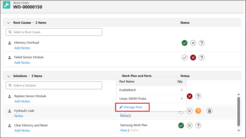Toggle red X status for Failed Sensor Module
Image resolution: width=246 pixels, height=138 pixels.
click(x=193, y=58)
